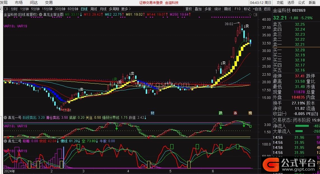Select the 日线 daily chart tab

(84, 9)
